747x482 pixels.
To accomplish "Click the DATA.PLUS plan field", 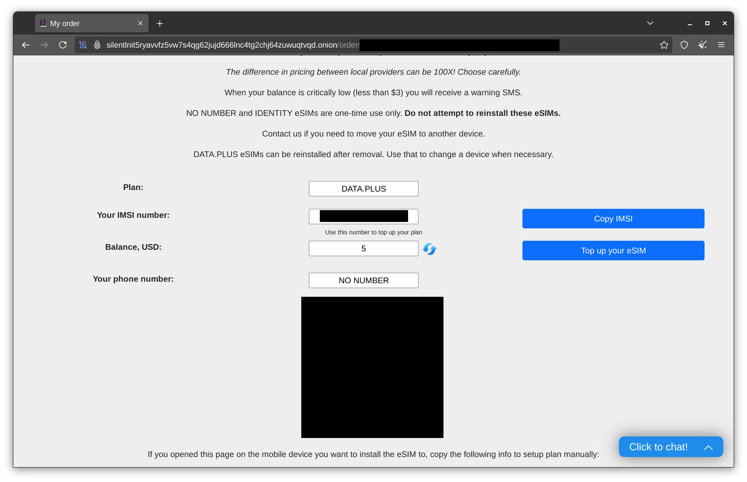I will point(363,189).
